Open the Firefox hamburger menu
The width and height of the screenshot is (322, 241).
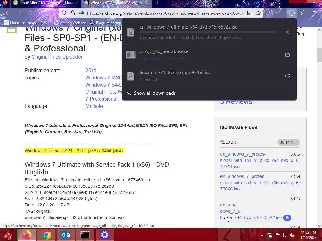(314, 13)
